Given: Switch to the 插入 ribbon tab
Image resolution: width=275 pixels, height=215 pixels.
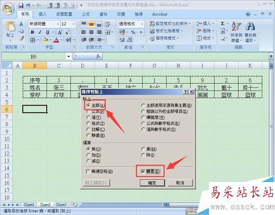Looking at the screenshot, I should [x=42, y=14].
